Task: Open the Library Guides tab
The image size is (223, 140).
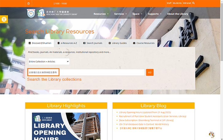Action: [118, 43]
